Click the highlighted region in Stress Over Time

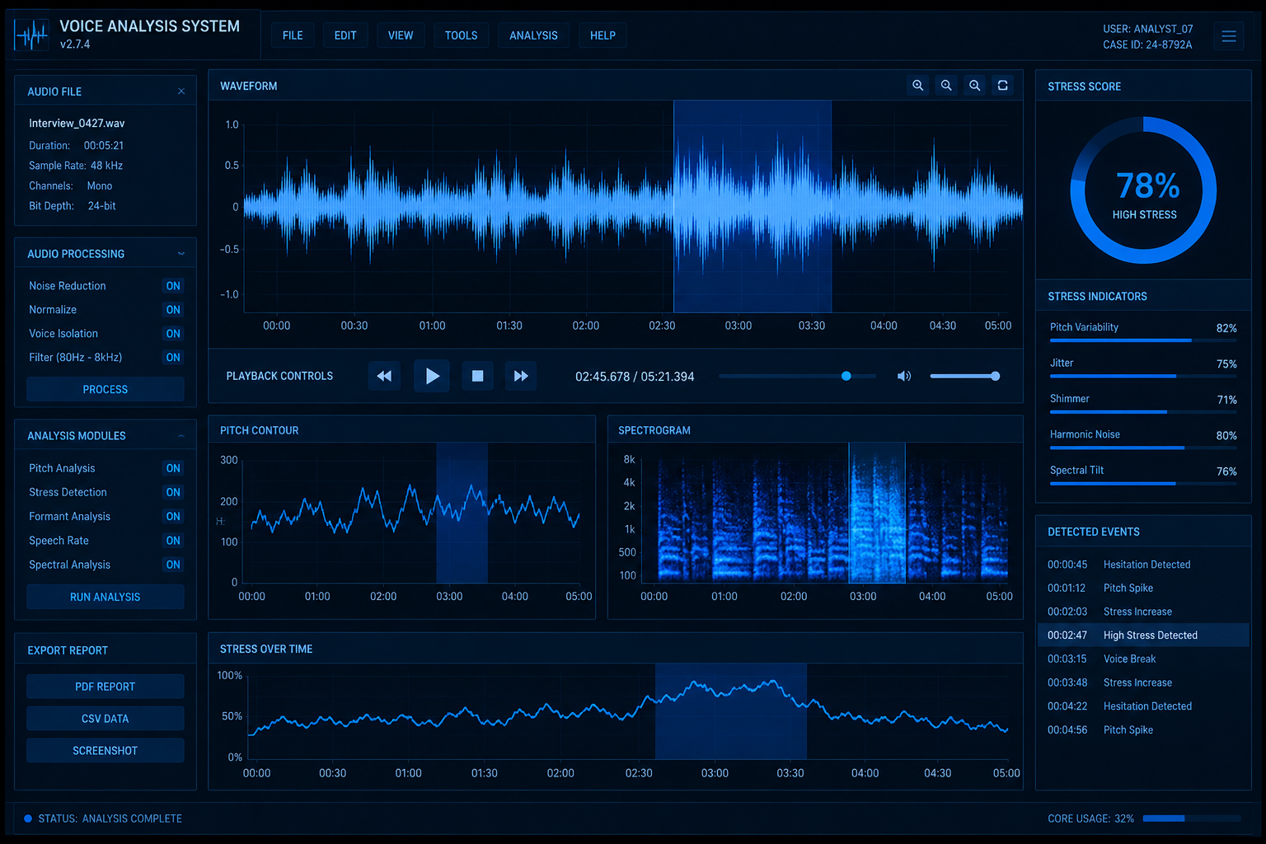pos(731,711)
